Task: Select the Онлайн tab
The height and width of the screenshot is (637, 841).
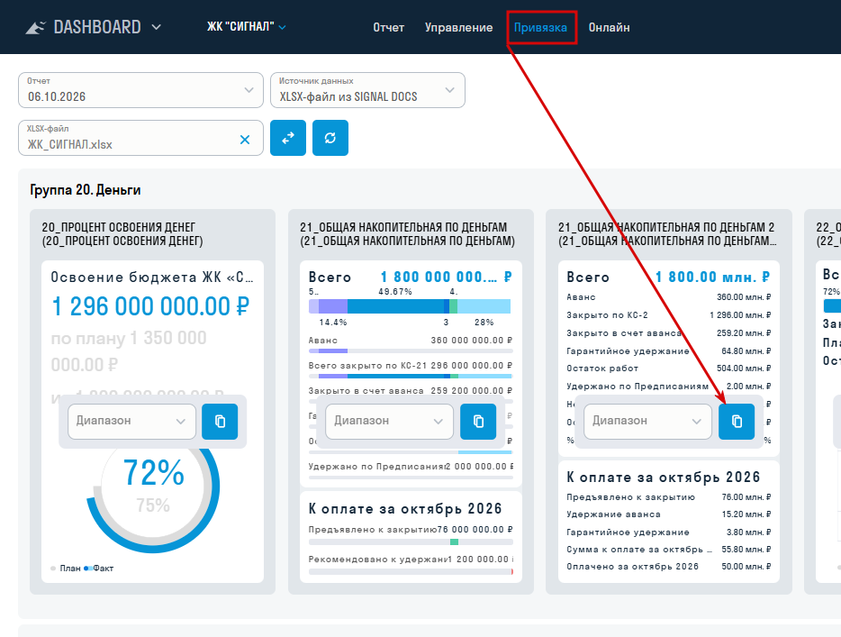Action: coord(609,27)
